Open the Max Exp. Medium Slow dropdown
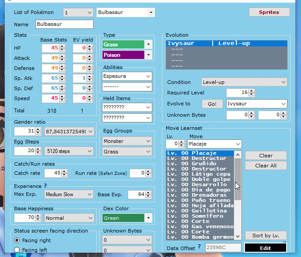 90,194
